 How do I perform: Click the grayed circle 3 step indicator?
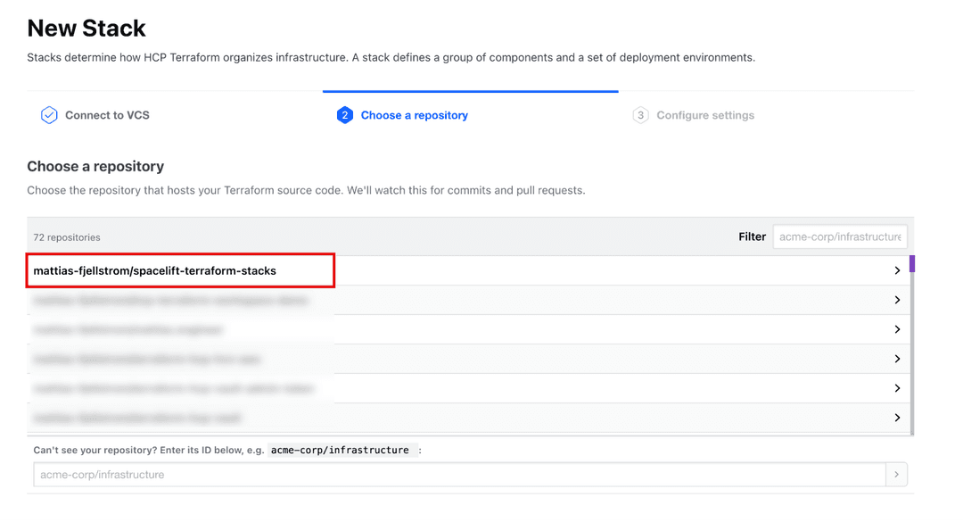[640, 114]
